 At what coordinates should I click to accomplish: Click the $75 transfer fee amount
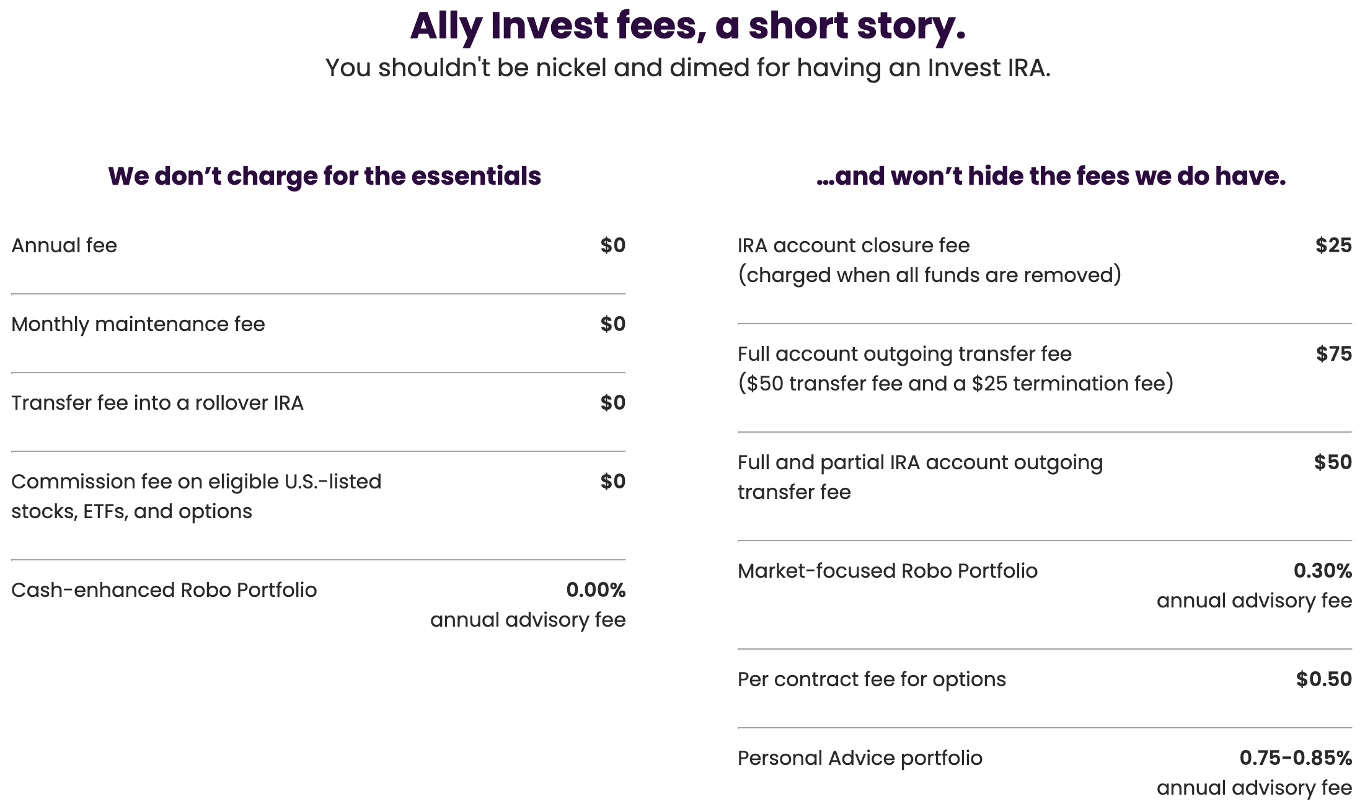click(x=1333, y=354)
